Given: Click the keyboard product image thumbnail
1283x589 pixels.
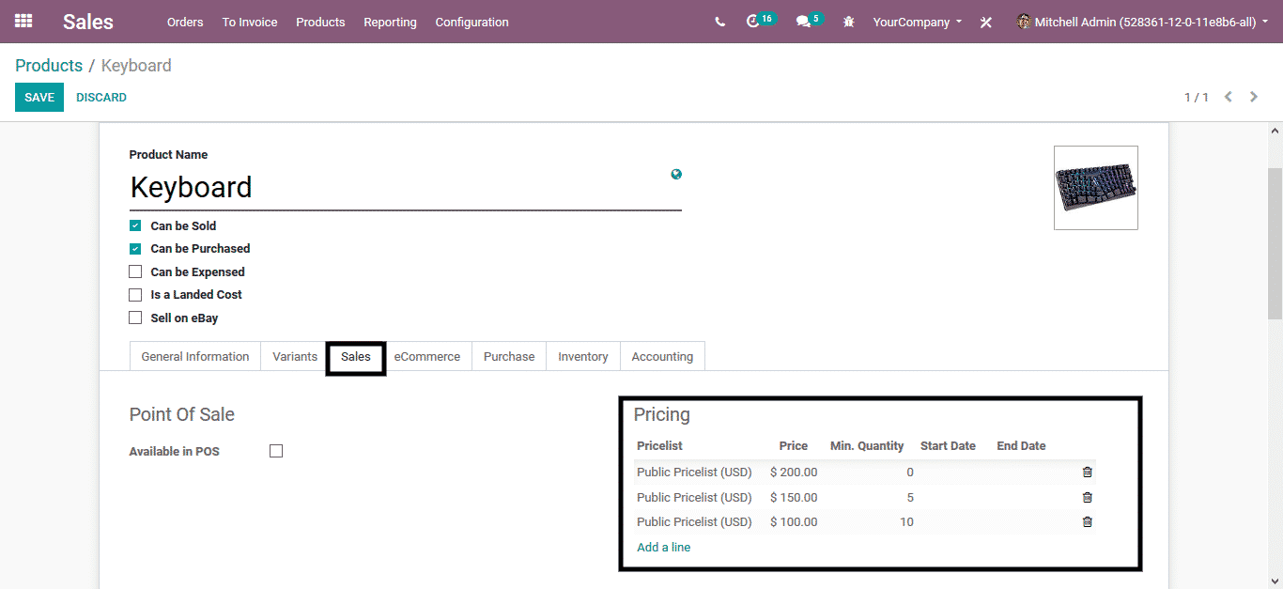Looking at the screenshot, I should pyautogui.click(x=1095, y=188).
